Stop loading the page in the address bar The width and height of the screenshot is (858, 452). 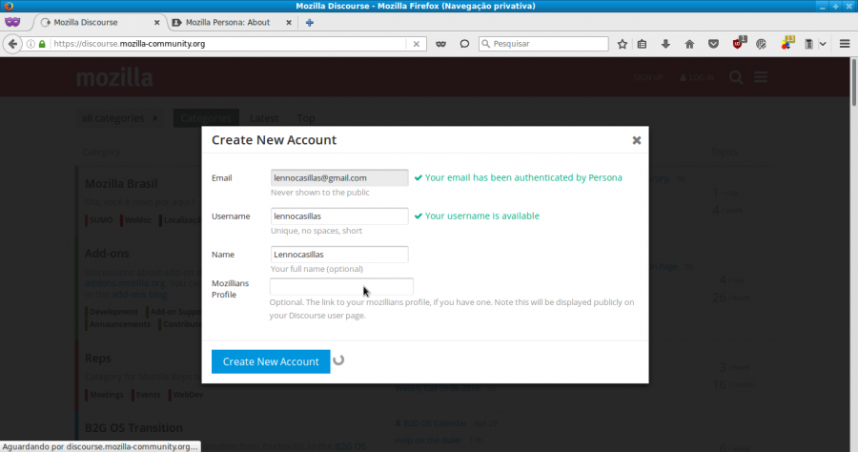coord(416,44)
